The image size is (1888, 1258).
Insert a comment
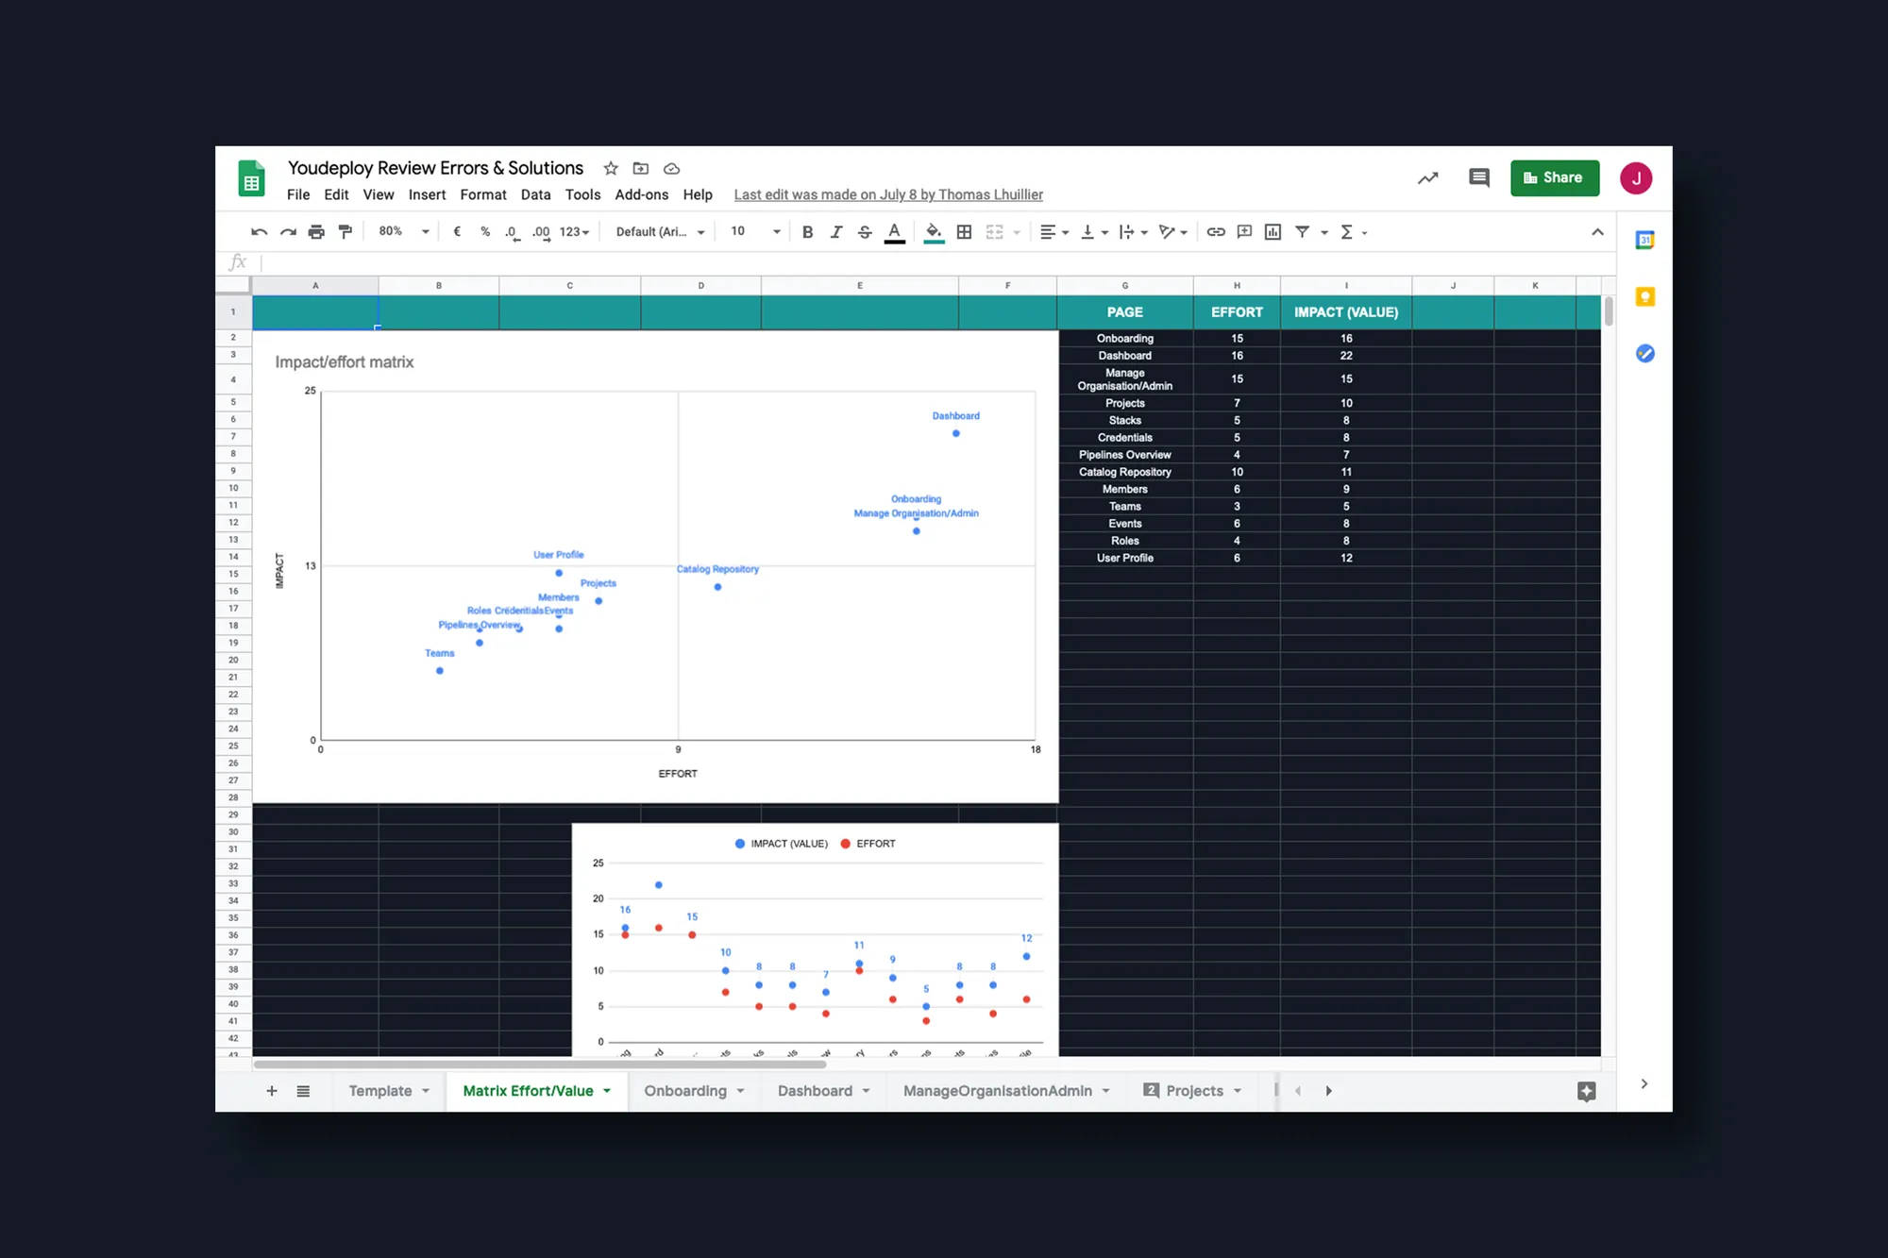click(1244, 232)
